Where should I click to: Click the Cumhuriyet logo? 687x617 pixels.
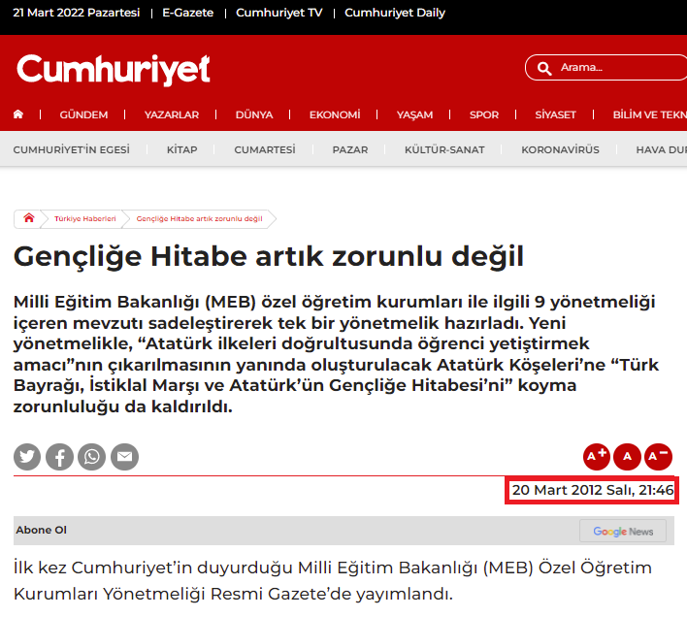point(114,69)
